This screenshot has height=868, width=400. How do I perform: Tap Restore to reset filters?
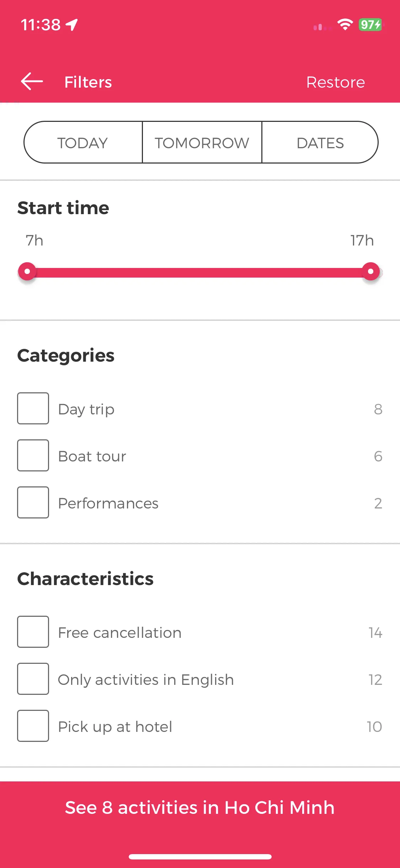click(x=336, y=82)
